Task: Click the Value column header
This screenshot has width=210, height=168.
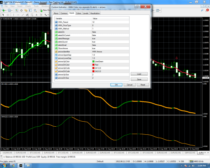Action: [111, 18]
